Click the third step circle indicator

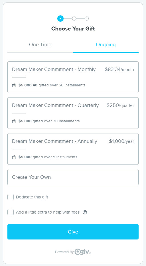tap(87, 19)
